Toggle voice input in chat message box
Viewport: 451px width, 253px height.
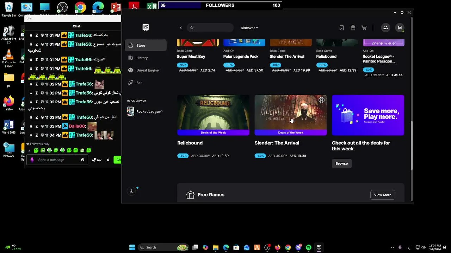pos(32,160)
